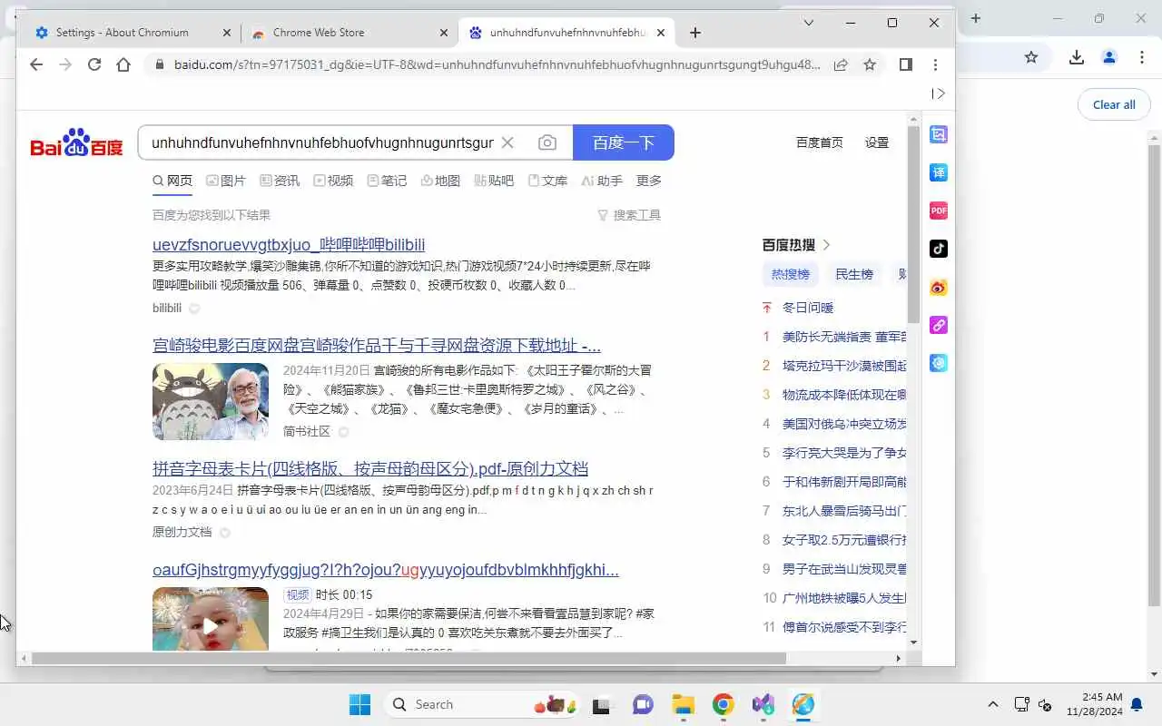Open 百度首页 link
Viewport: 1162px width, 726px height.
(x=819, y=142)
